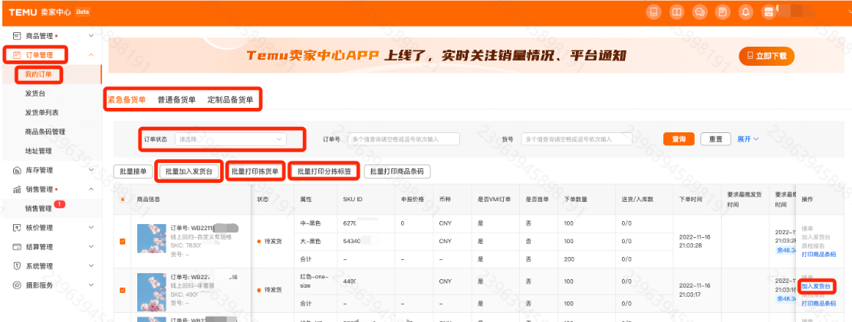Click 批量打印分拣标签 button

[x=324, y=171]
